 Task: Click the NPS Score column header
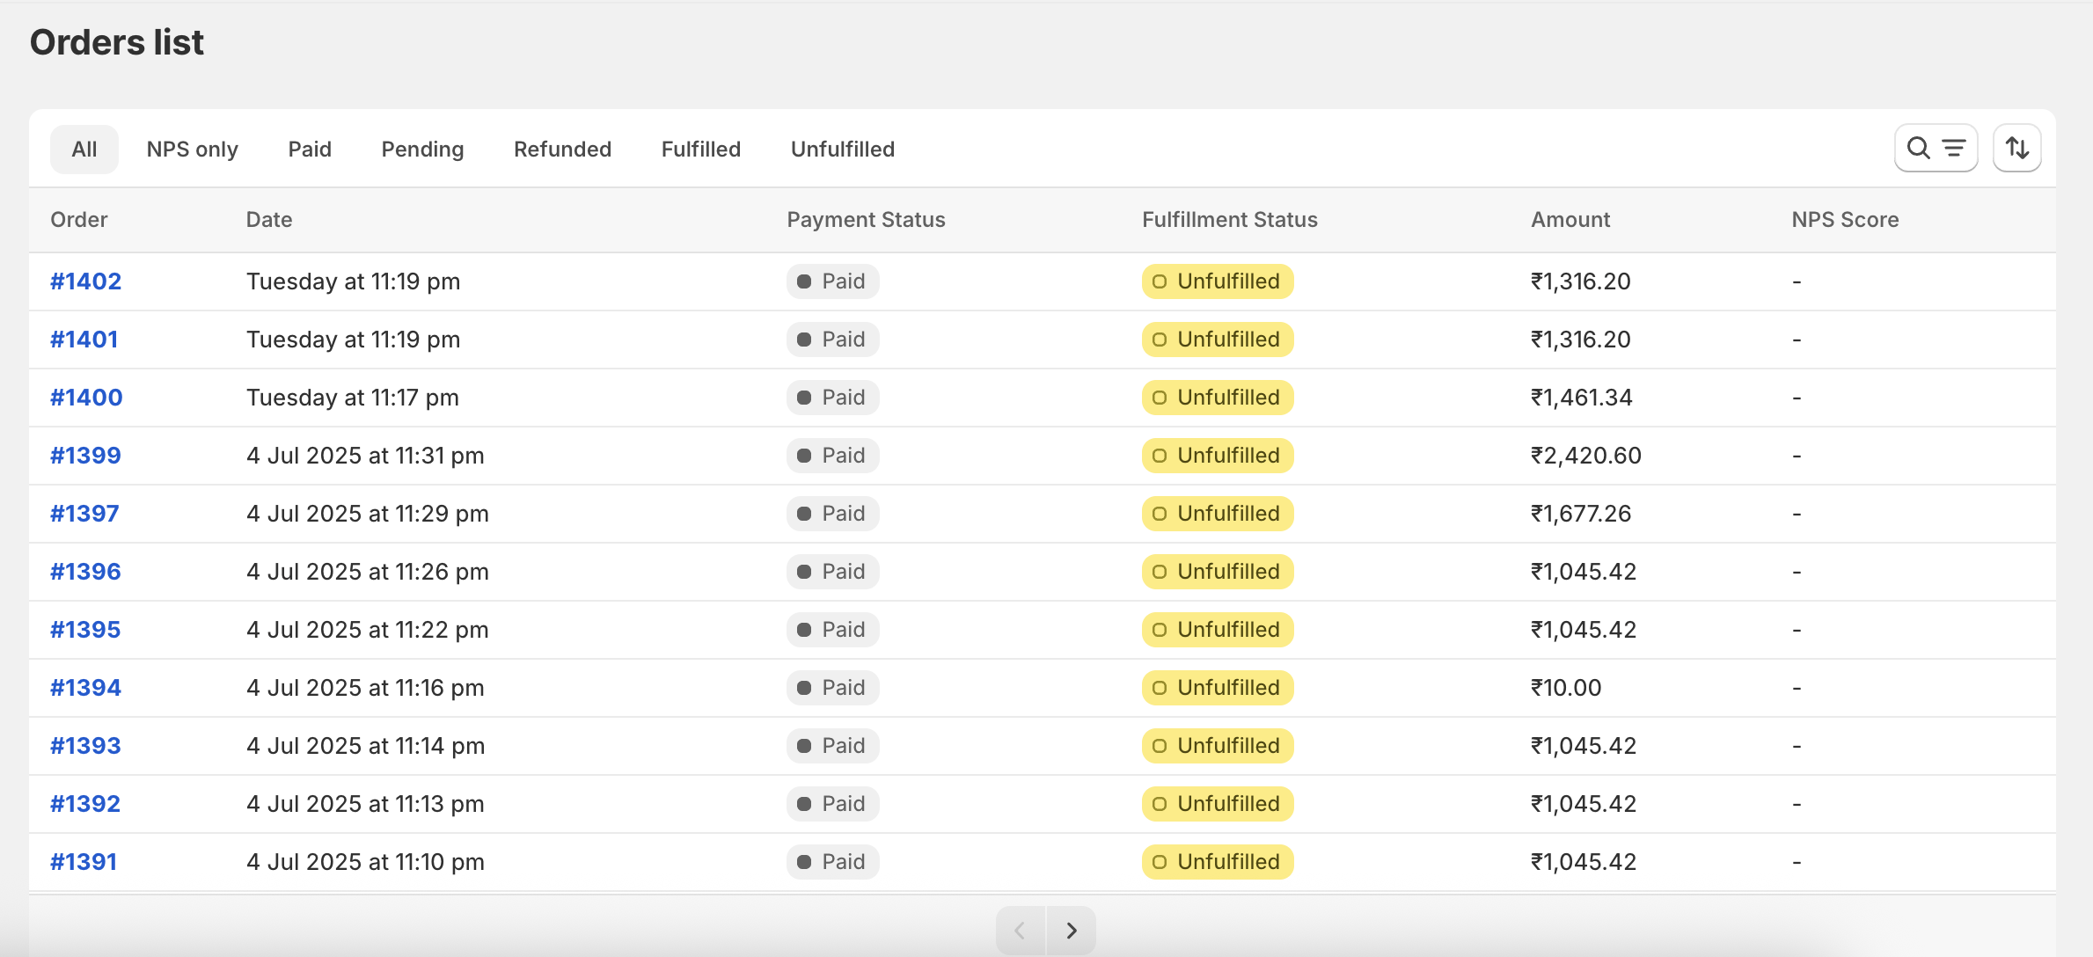pos(1844,220)
